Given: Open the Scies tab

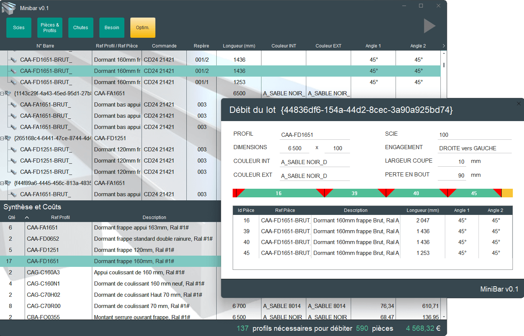Looking at the screenshot, I should (x=19, y=28).
